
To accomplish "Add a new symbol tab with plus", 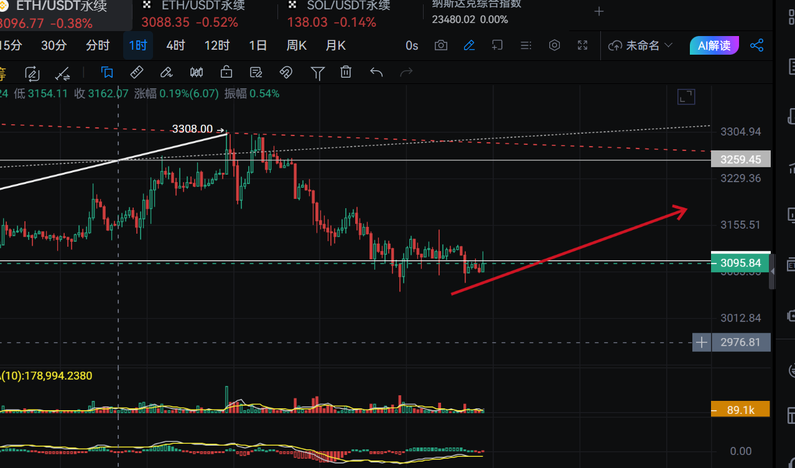I will [x=599, y=11].
